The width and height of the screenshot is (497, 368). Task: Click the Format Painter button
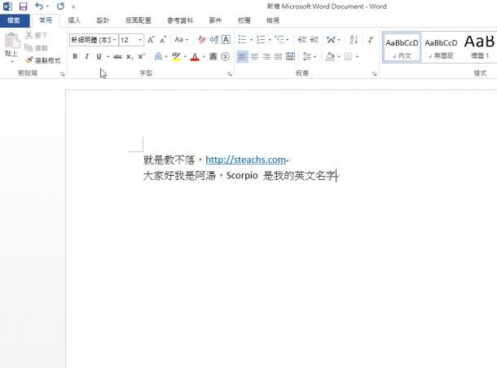(42, 60)
